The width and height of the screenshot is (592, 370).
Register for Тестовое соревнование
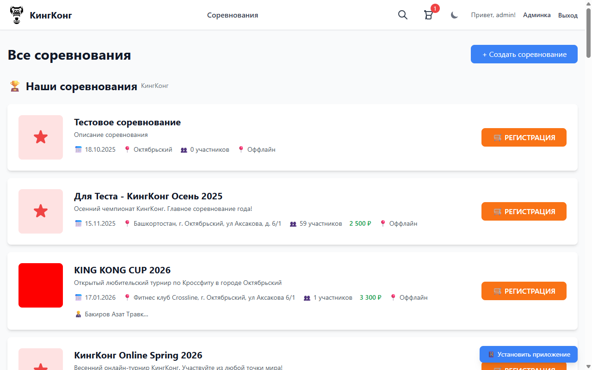[524, 137]
